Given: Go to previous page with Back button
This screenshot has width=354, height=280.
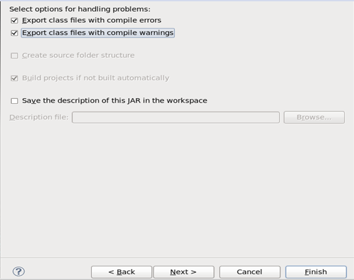Looking at the screenshot, I should click(x=122, y=272).
